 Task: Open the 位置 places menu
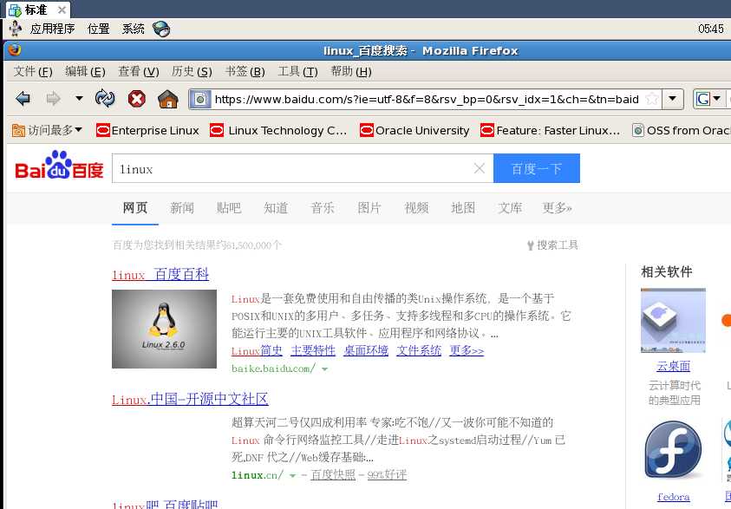(98, 29)
